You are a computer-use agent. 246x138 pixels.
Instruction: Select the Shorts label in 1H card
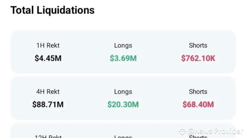(x=198, y=46)
